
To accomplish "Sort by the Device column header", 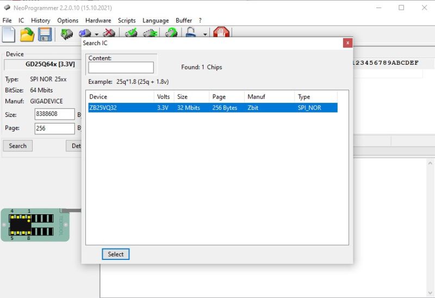I will pyautogui.click(x=121, y=97).
